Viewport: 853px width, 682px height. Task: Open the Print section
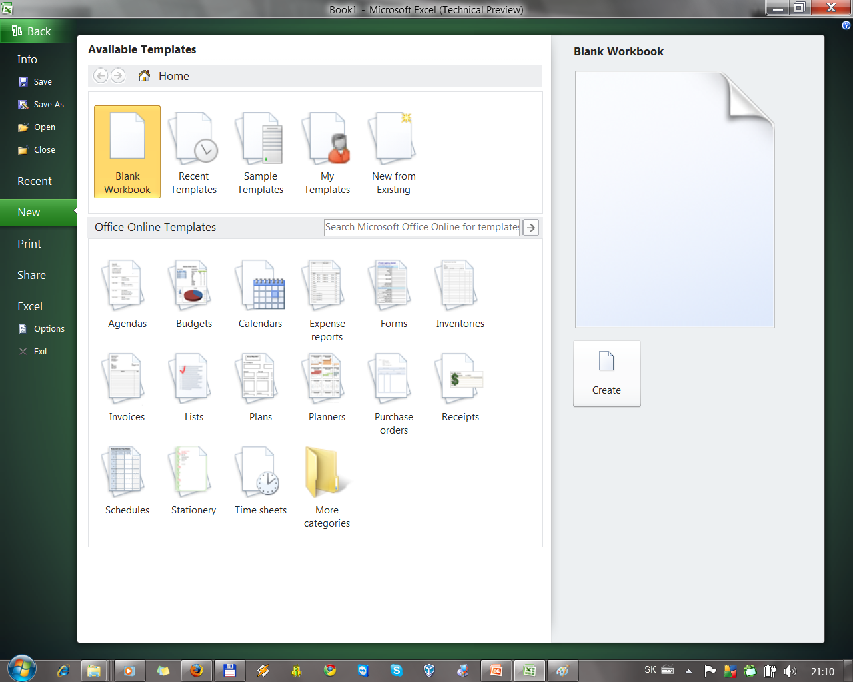click(29, 244)
